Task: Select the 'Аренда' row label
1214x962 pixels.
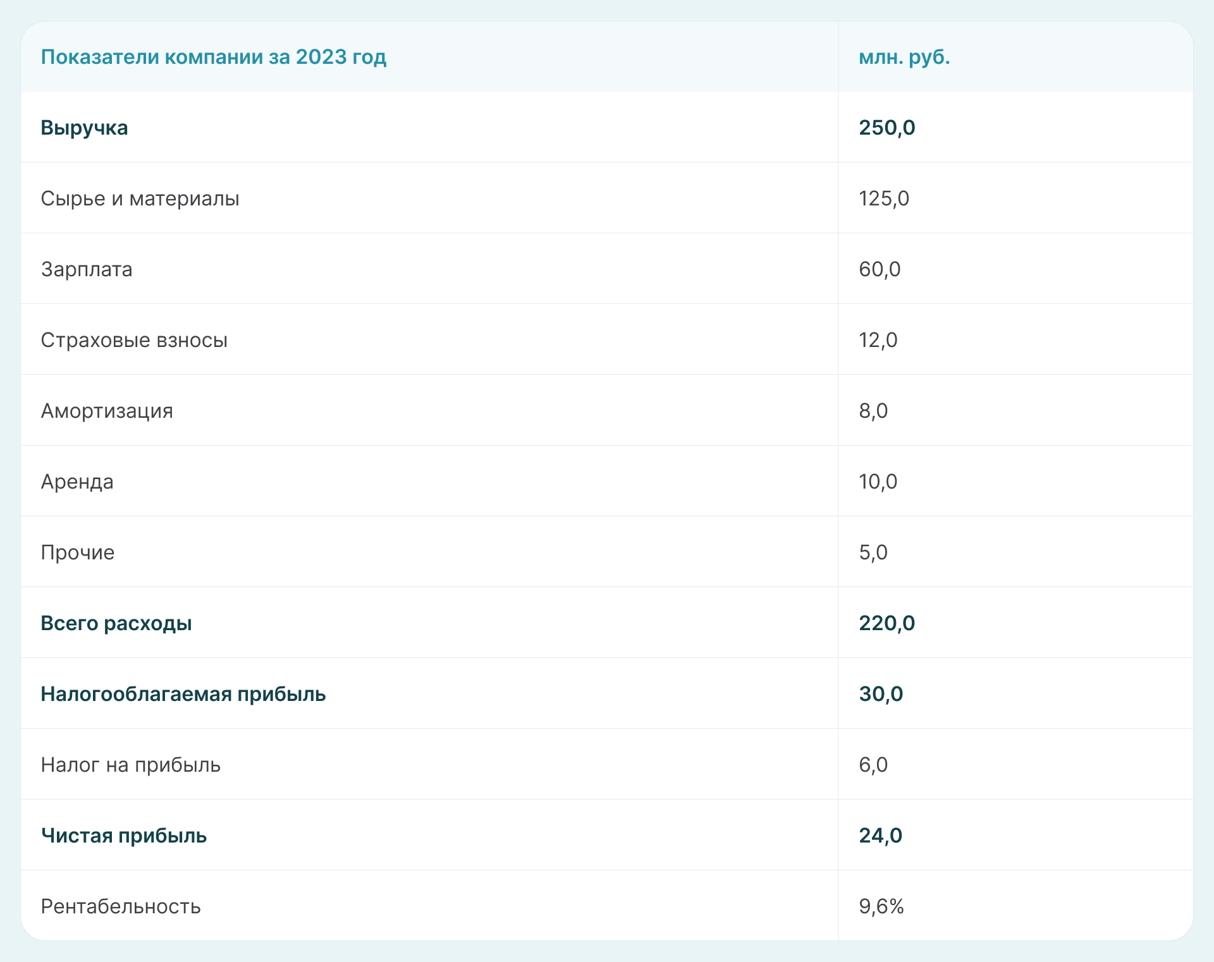Action: click(77, 482)
